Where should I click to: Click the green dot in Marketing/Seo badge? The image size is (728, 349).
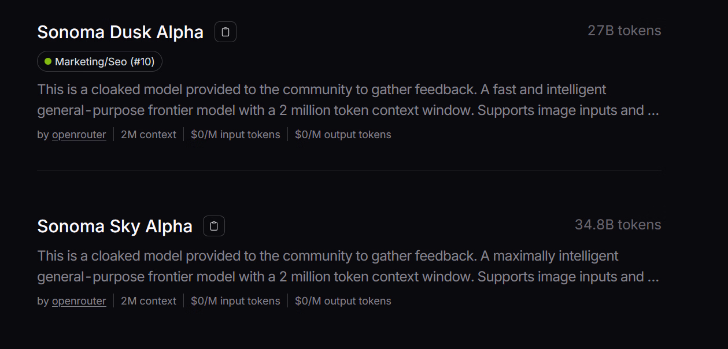point(48,61)
